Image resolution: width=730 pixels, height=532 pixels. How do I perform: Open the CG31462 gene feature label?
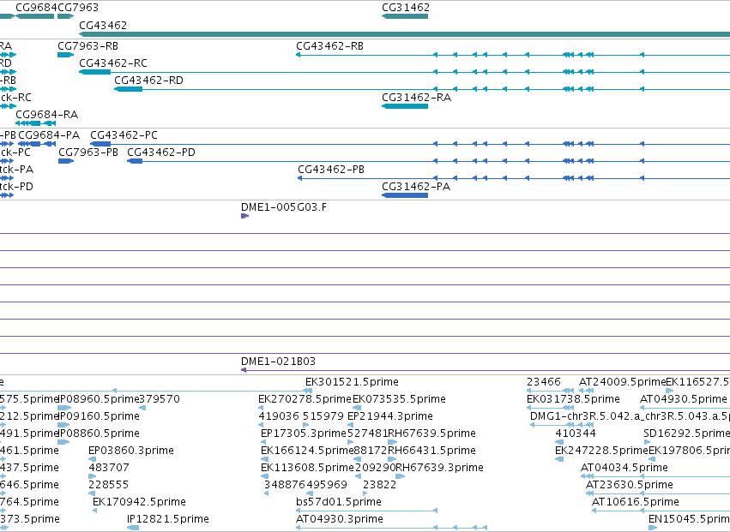(406, 8)
